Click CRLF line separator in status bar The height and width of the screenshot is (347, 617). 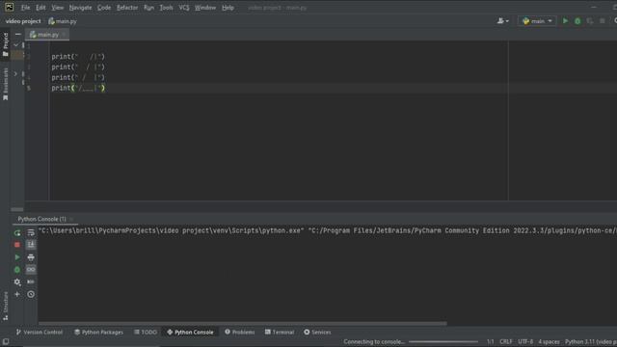pyautogui.click(x=505, y=341)
